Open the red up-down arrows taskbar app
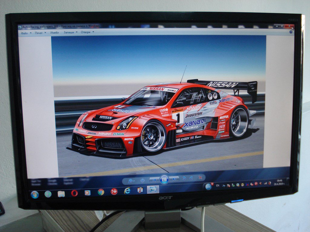Image resolution: width=310 pixels, height=232 pixels. tap(114, 192)
